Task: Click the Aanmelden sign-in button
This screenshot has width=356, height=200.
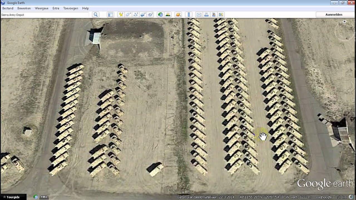Action: tap(334, 15)
